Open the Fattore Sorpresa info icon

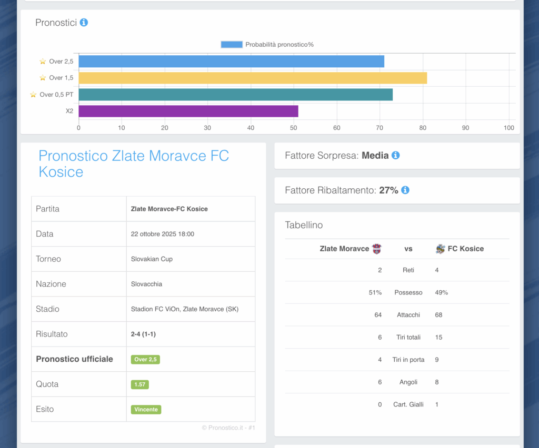click(396, 156)
